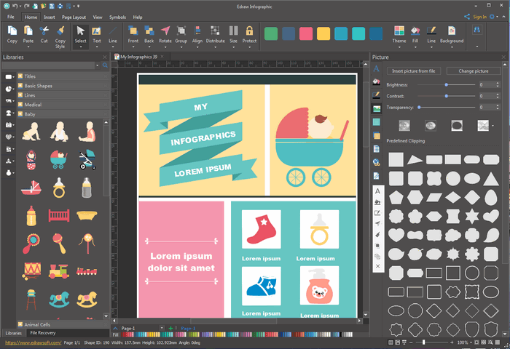Expand the Basic Shapes library section
The height and width of the screenshot is (349, 510).
click(x=38, y=86)
